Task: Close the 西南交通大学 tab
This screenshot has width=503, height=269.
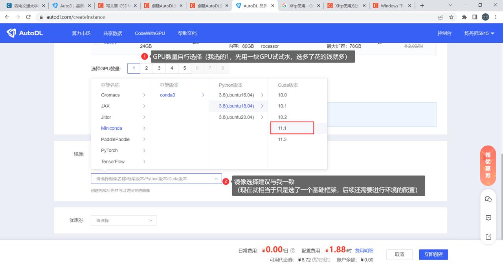Action: point(43,6)
